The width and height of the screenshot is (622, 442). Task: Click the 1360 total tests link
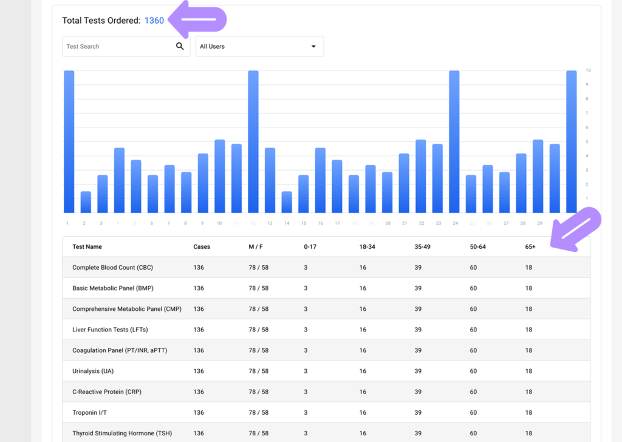[x=154, y=21]
